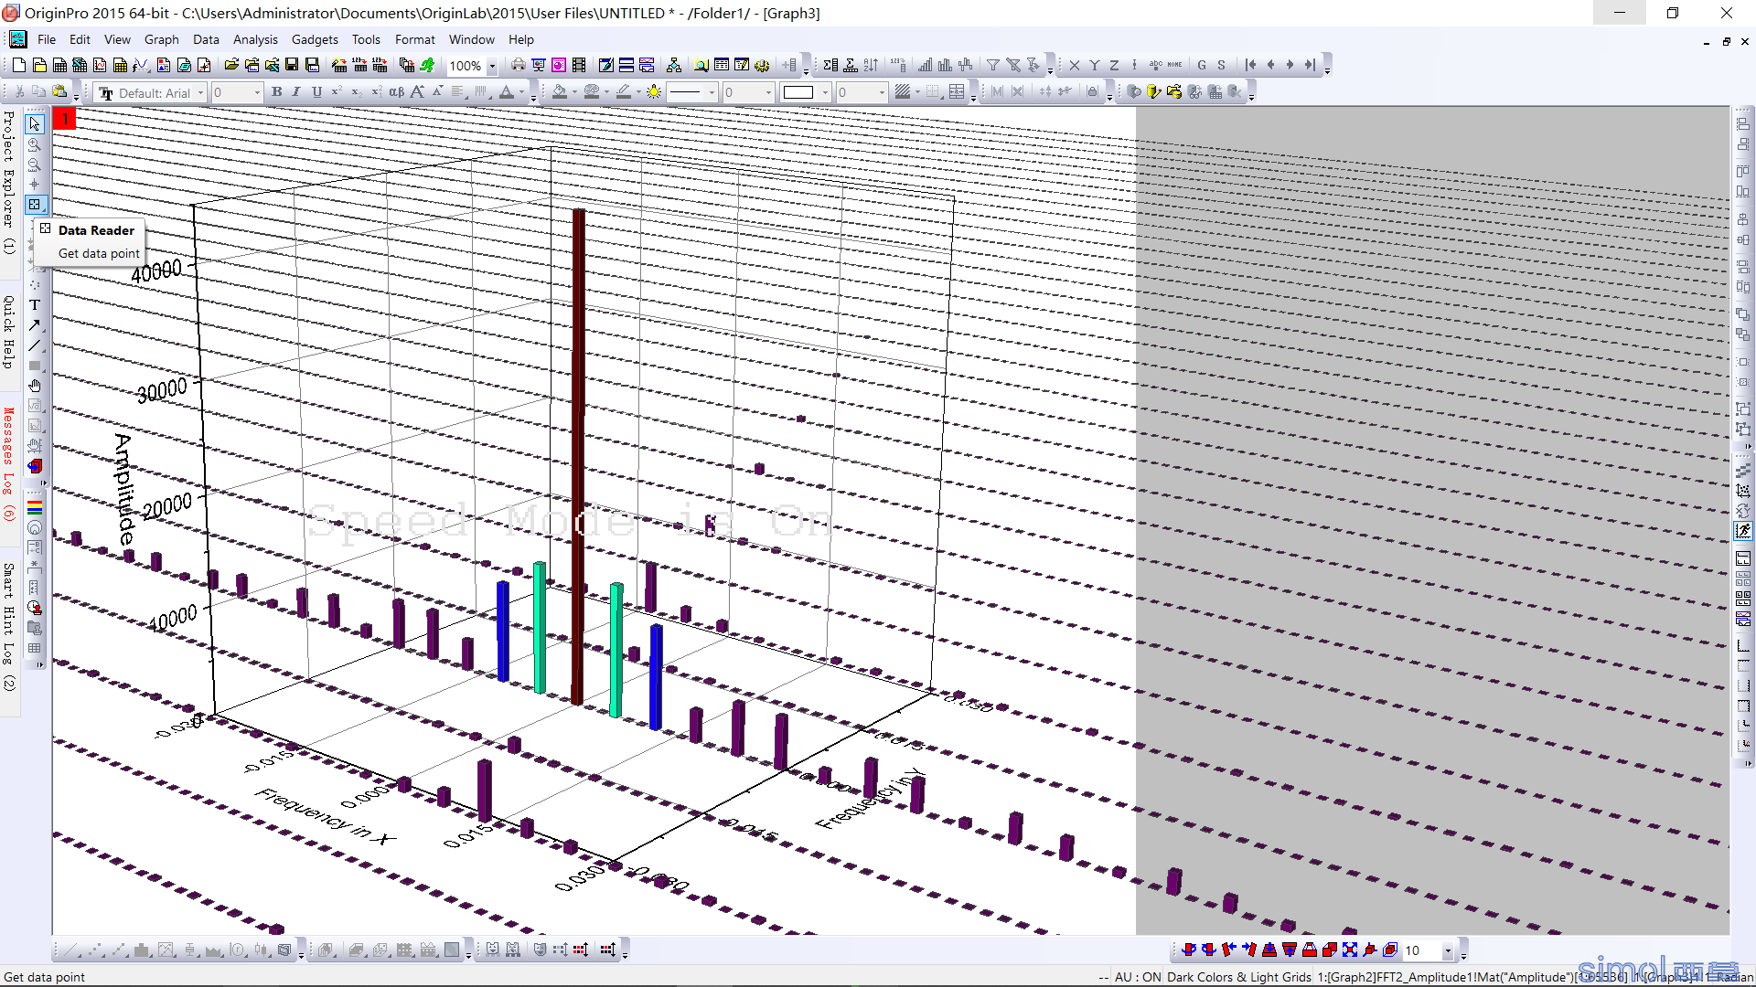This screenshot has width=1756, height=987.
Task: Select the Zoom In tool
Action: point(35,144)
